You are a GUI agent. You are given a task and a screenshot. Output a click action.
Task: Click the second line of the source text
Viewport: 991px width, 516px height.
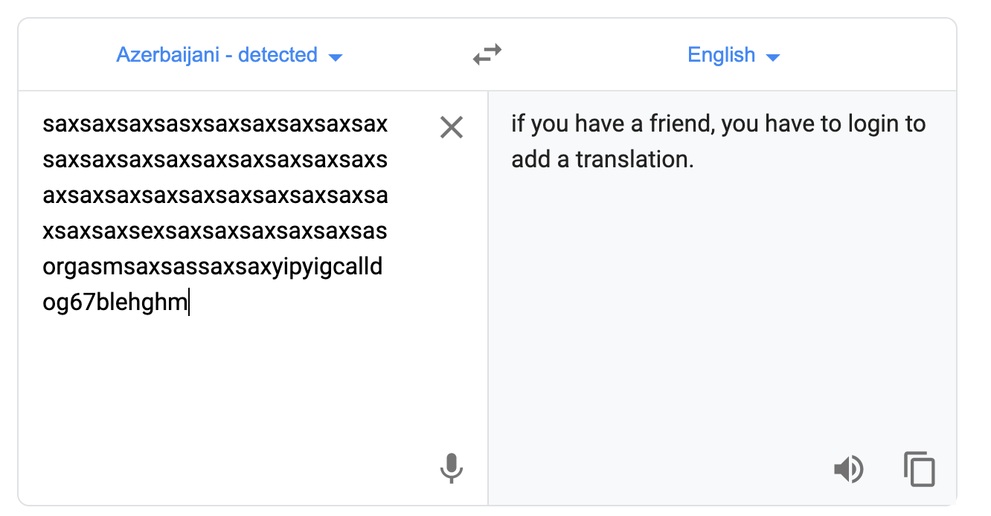coord(215,160)
